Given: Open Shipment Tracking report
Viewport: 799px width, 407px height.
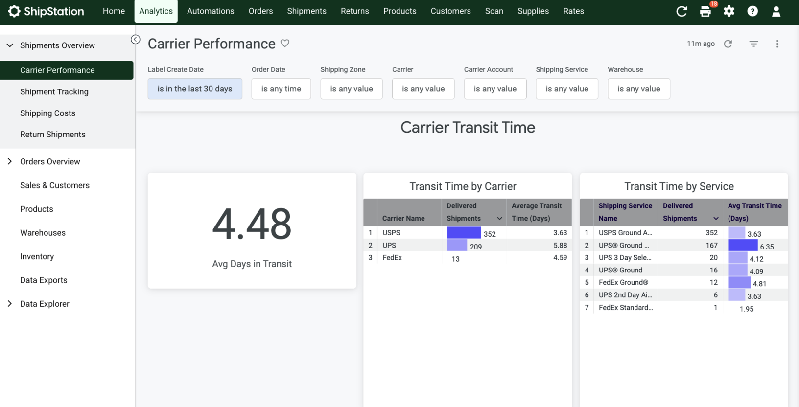Looking at the screenshot, I should [x=54, y=92].
